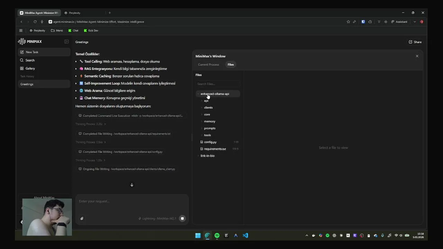Open Completed Command Line Execution mkdir step
Image resolution: width=443 pixels, height=249 pixels.
pyautogui.click(x=131, y=116)
